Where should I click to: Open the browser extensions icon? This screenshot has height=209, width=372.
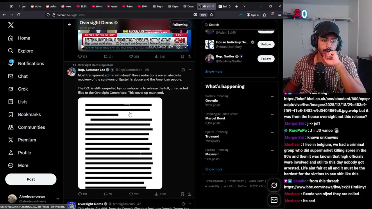[264, 15]
